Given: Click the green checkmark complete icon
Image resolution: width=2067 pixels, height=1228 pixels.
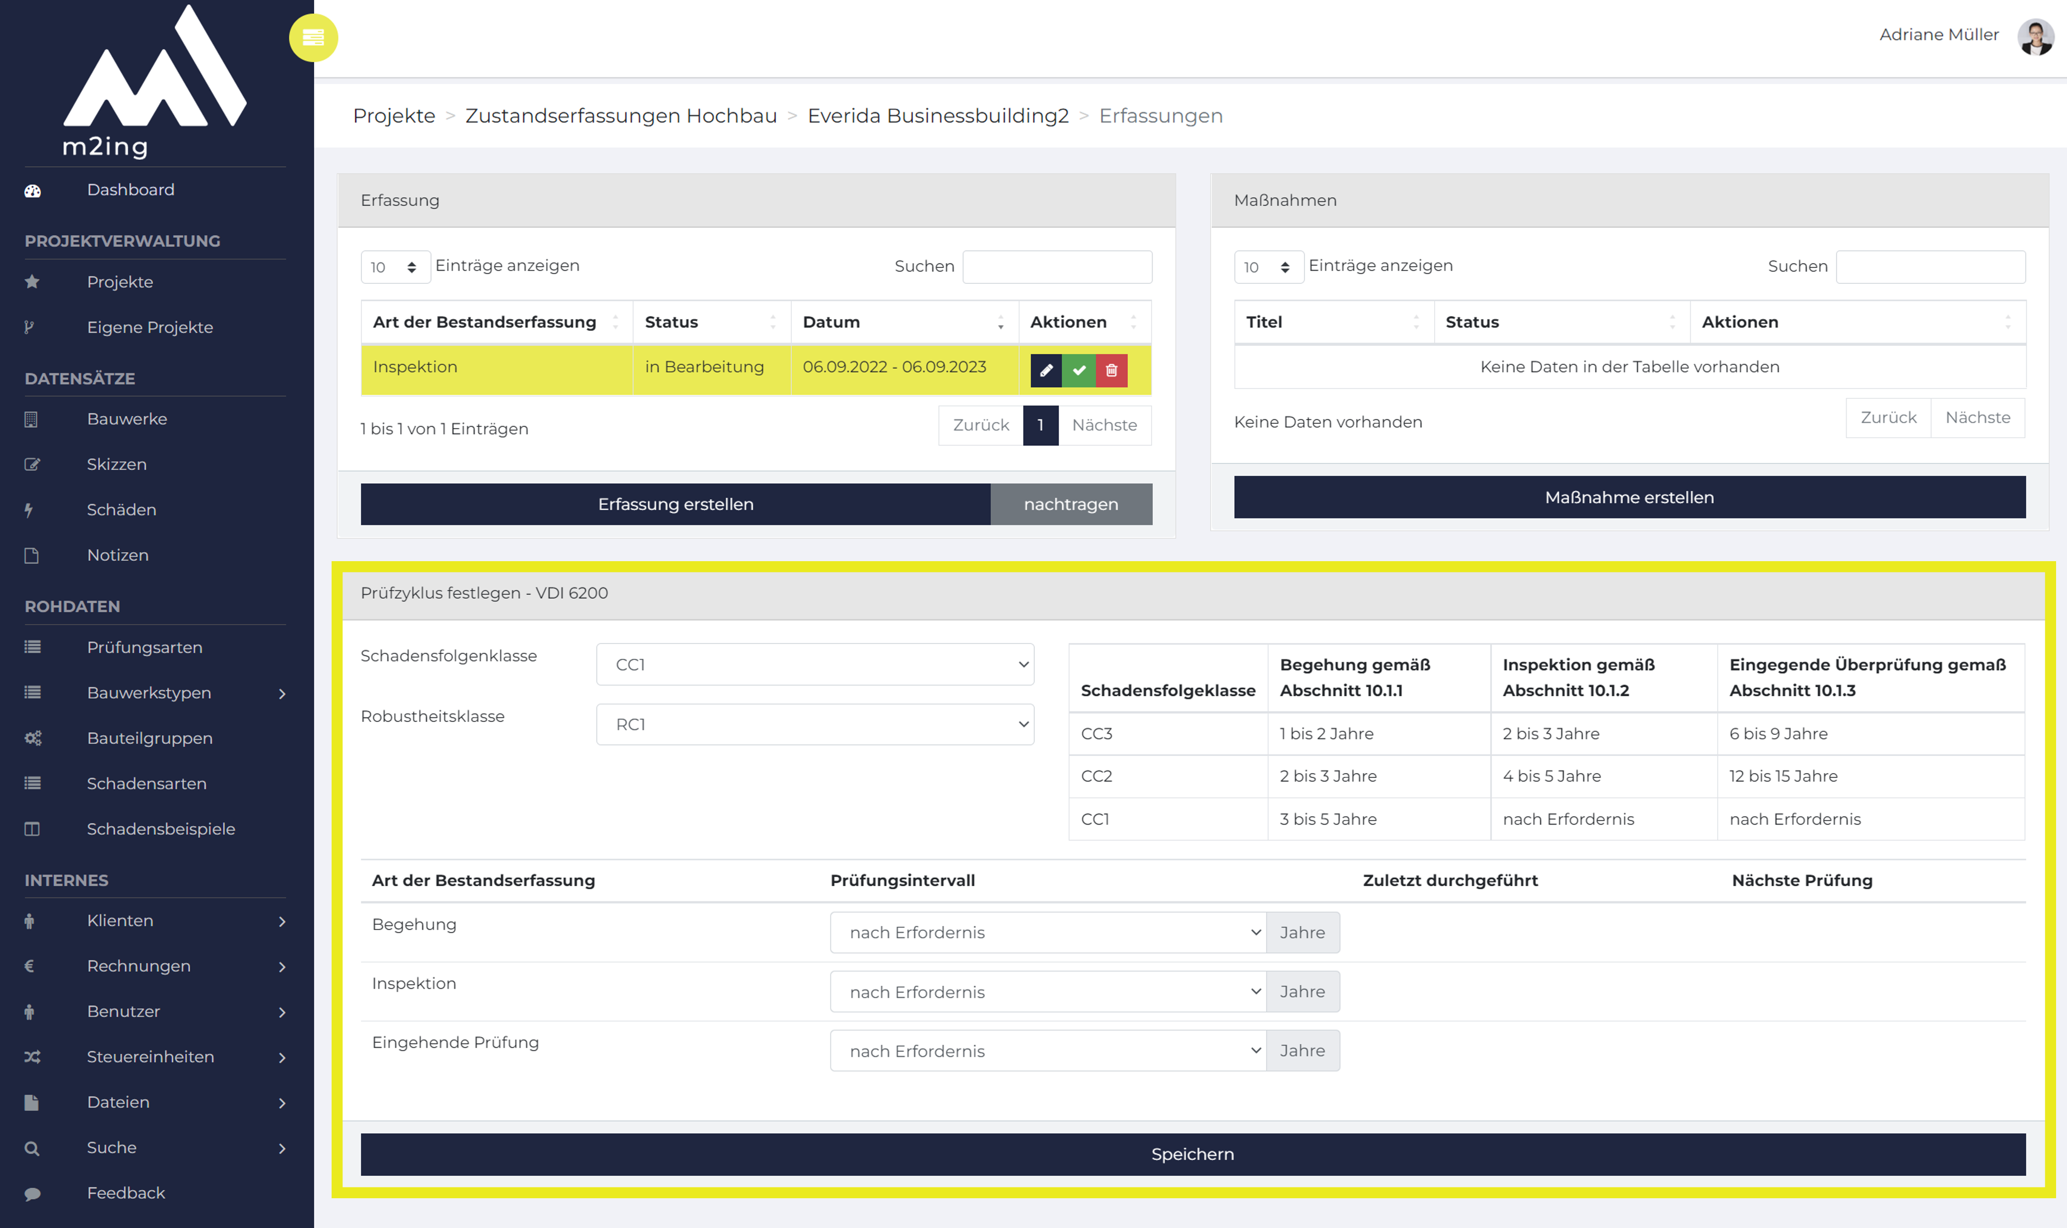Looking at the screenshot, I should click(1079, 371).
